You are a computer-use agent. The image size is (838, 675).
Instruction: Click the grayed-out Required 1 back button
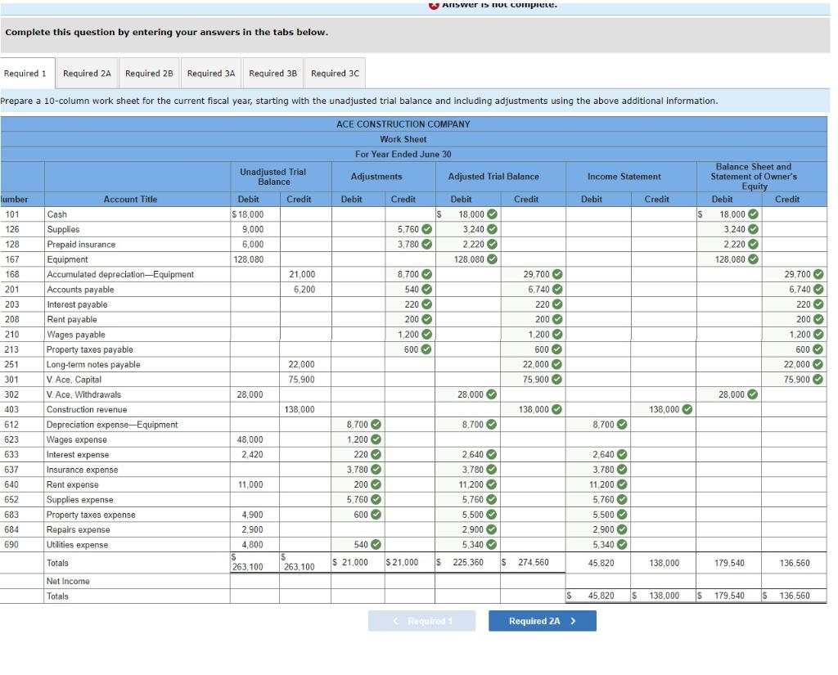click(421, 621)
